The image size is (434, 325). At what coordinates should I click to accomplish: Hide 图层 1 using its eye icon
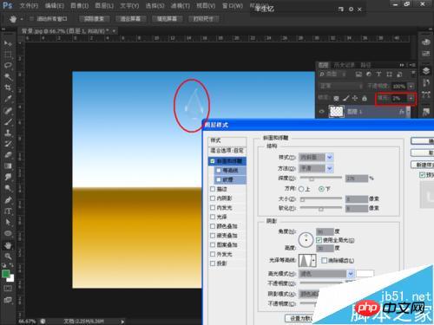tap(321, 112)
